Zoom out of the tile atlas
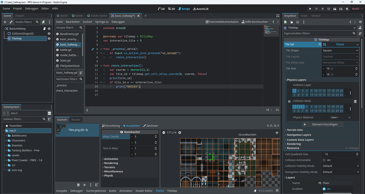Viewport: 365px width, 194px height. [164, 132]
